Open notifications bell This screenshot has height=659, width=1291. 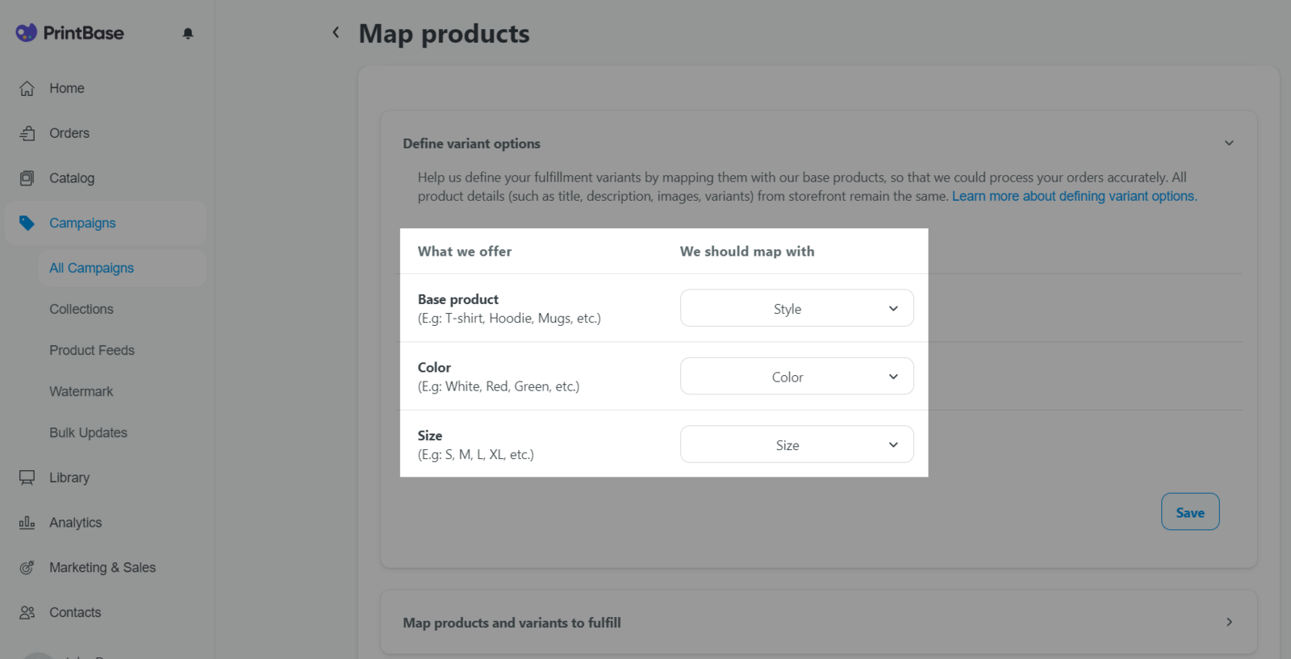click(x=188, y=33)
